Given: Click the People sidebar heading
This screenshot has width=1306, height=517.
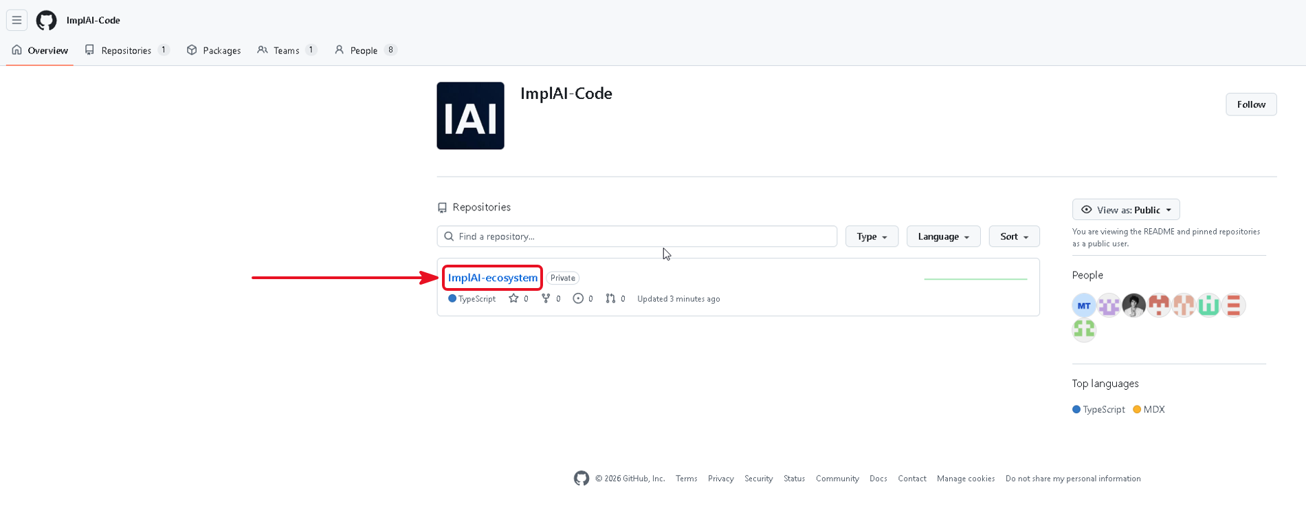Looking at the screenshot, I should (x=1087, y=275).
